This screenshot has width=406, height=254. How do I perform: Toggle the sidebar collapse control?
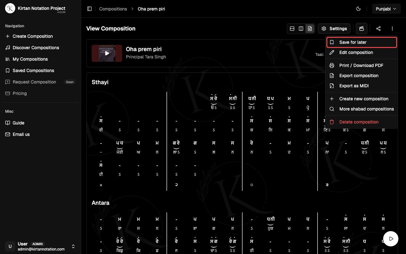[89, 9]
